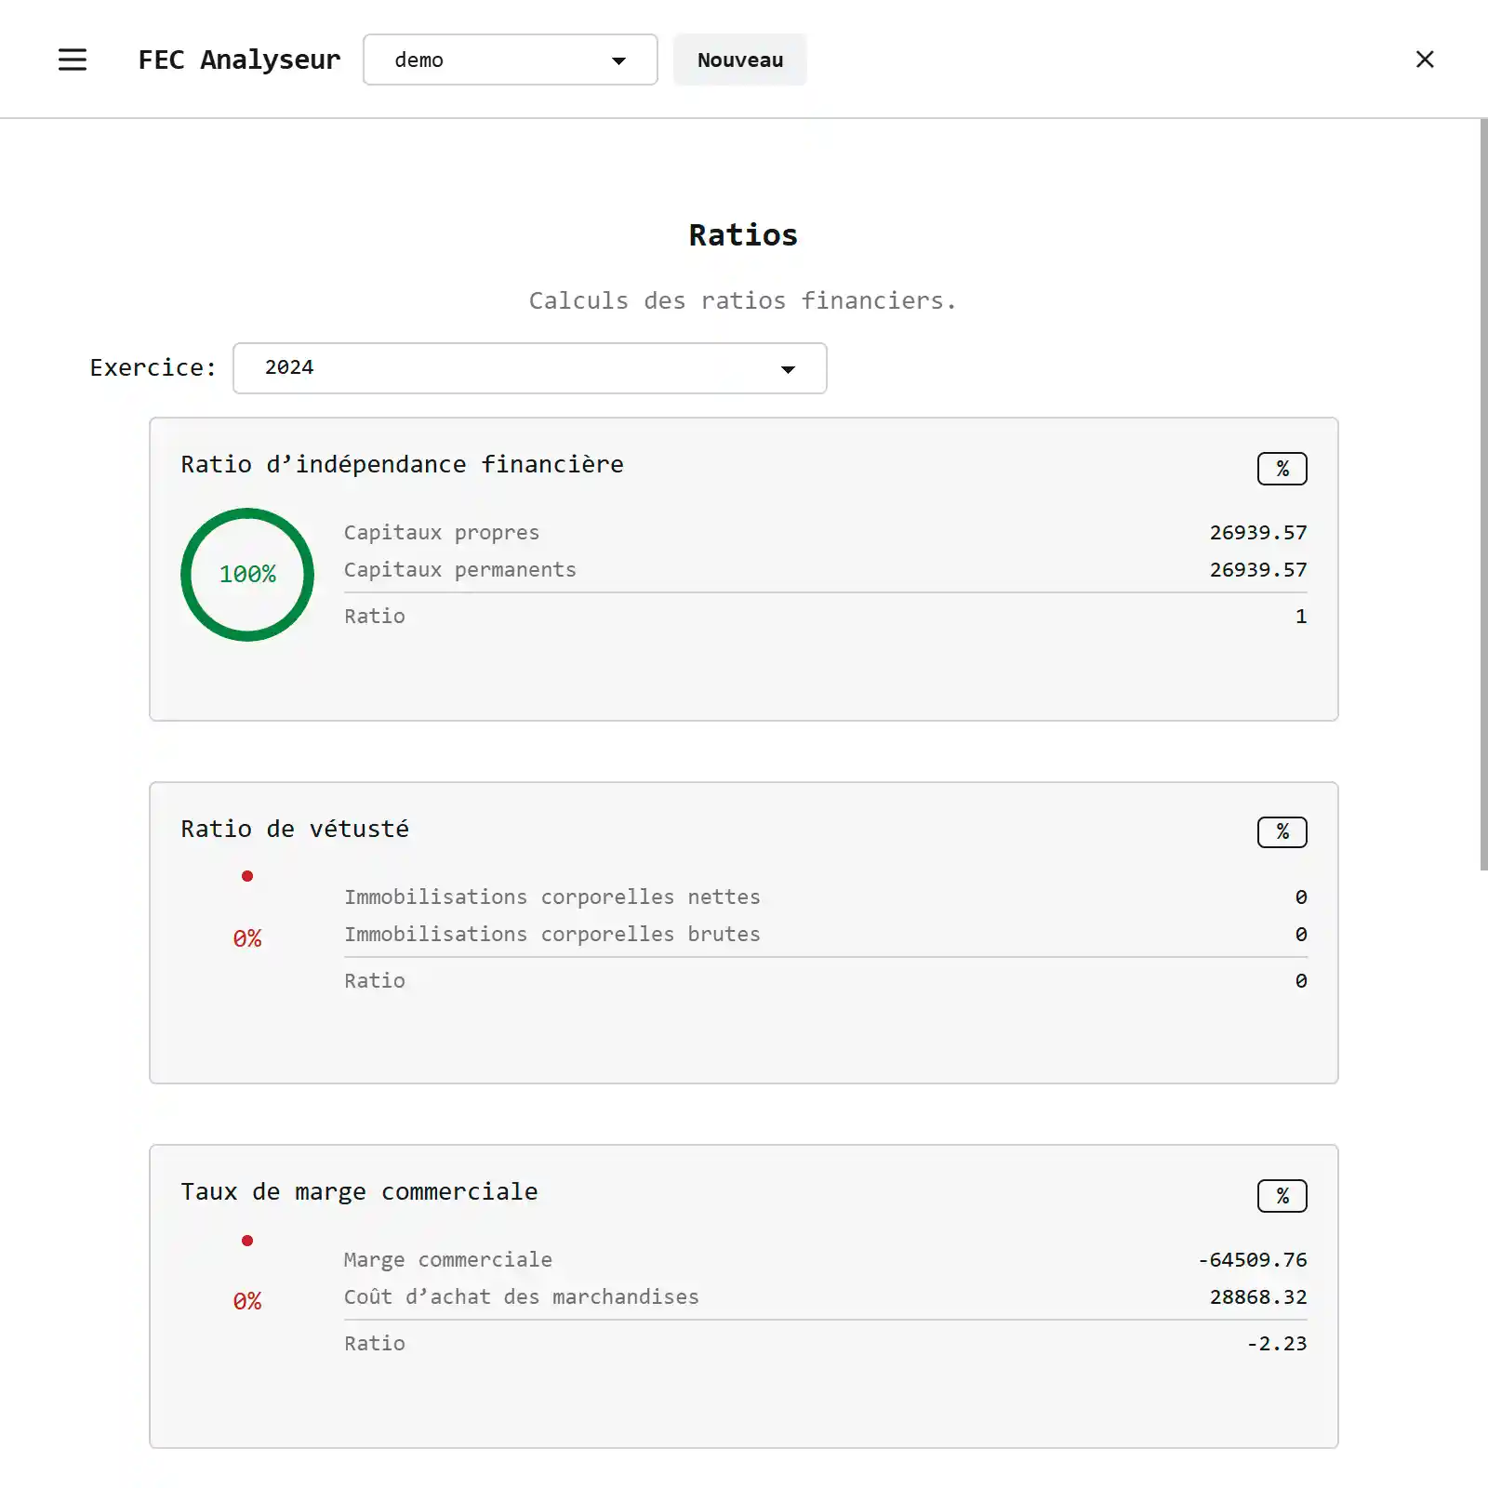Click the green 100% circular gauge
Screen dimensions: 1488x1488
click(247, 575)
